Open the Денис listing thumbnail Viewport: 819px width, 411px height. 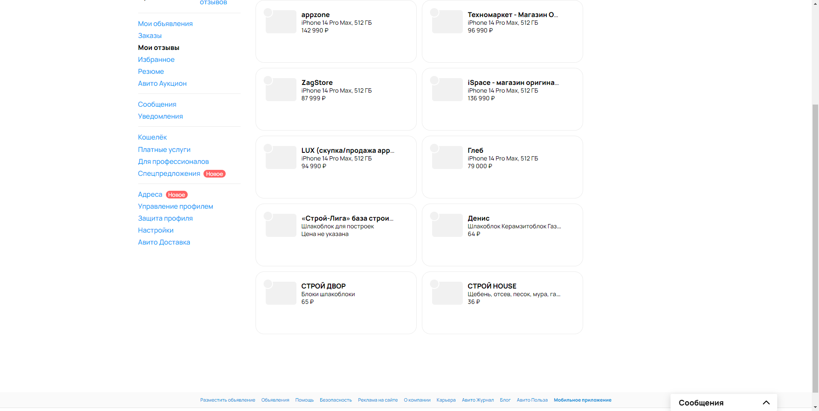point(447,225)
